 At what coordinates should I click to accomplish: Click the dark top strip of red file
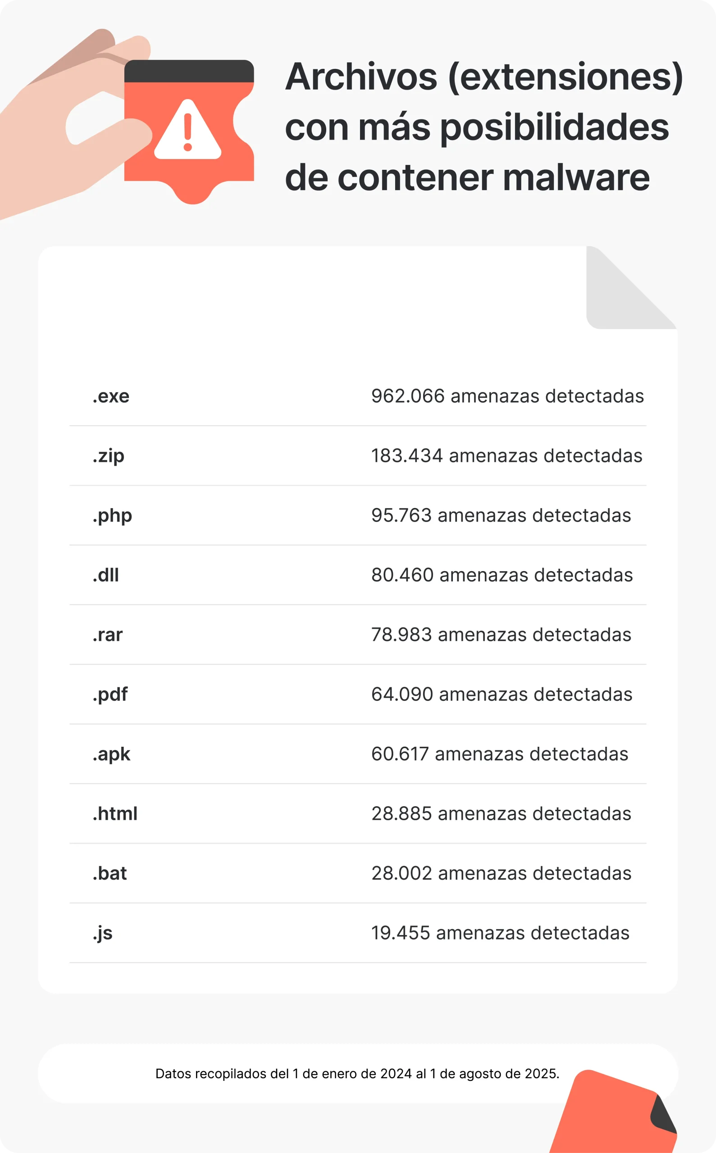tap(189, 71)
